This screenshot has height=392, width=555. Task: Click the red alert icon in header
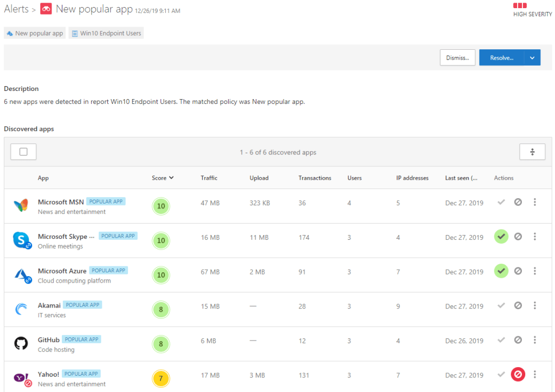click(46, 9)
